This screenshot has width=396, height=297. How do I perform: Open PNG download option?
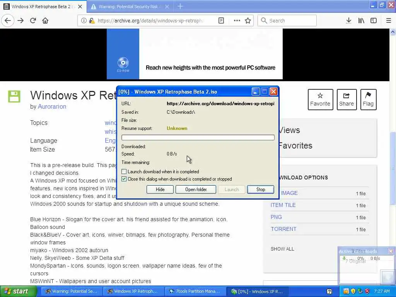coord(276,217)
